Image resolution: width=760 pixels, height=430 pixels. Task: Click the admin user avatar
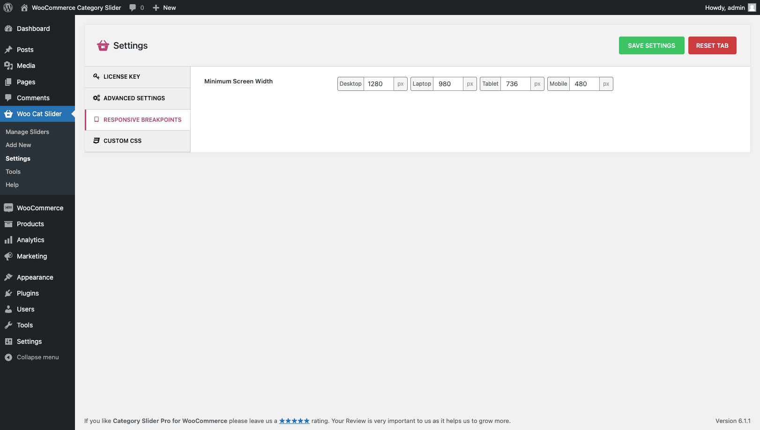click(752, 7)
